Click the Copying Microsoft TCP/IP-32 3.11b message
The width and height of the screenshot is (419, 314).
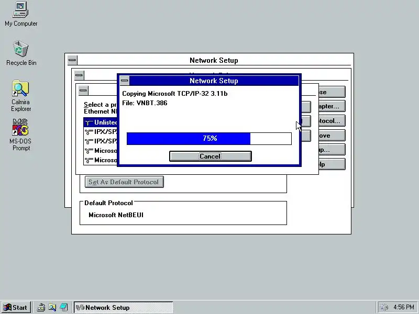pyautogui.click(x=175, y=94)
